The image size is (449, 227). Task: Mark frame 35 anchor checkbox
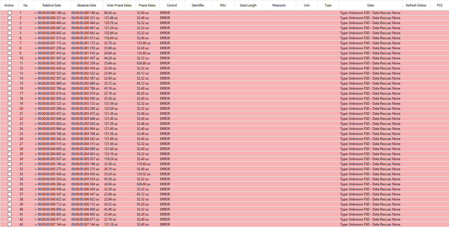[10, 184]
